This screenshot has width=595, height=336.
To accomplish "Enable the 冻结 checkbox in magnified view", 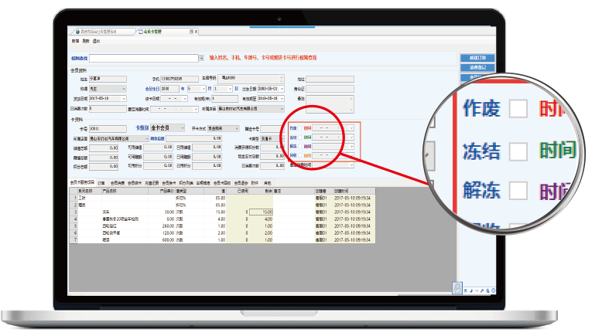I will 518,148.
